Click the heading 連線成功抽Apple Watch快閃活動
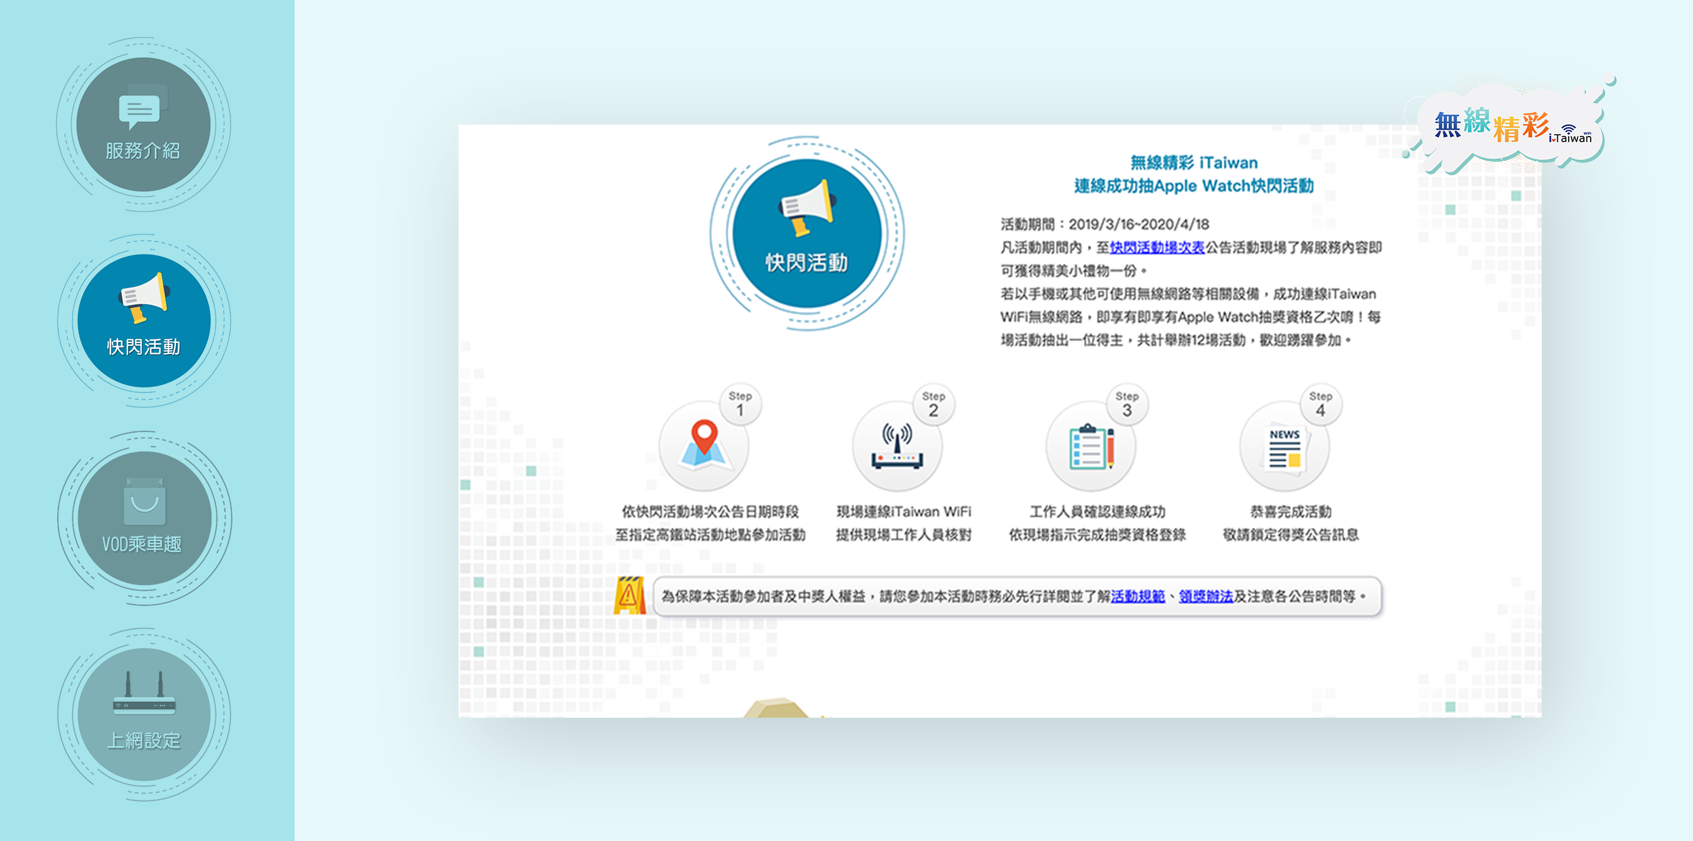The height and width of the screenshot is (841, 1693). pyautogui.click(x=1193, y=186)
